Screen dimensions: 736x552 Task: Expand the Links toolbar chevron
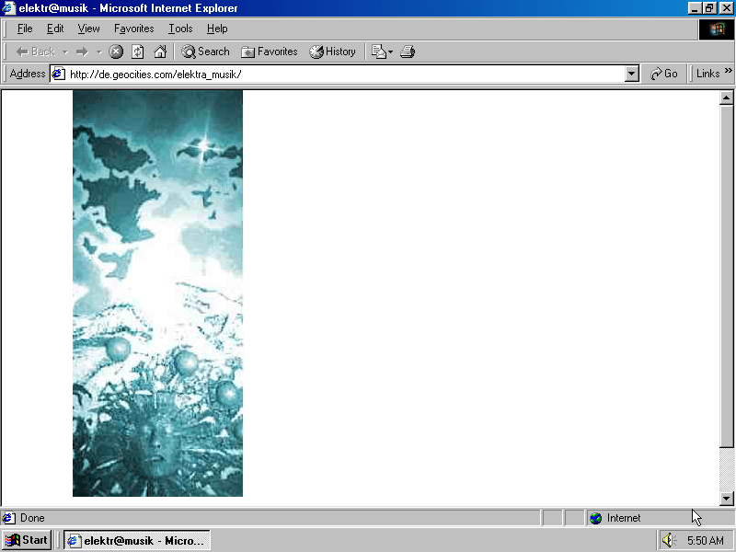coord(729,74)
